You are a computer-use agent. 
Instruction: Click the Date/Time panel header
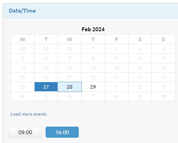click(x=91, y=11)
